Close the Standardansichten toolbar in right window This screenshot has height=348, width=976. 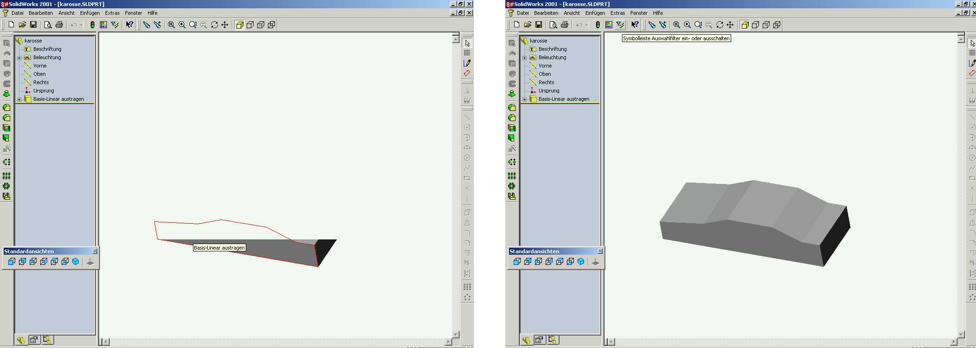pyautogui.click(x=600, y=251)
